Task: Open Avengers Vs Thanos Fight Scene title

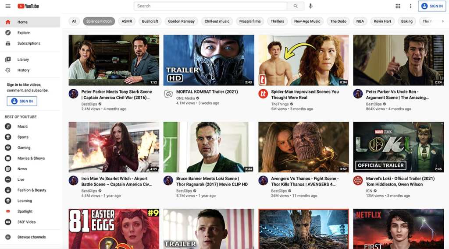Action: click(x=305, y=182)
